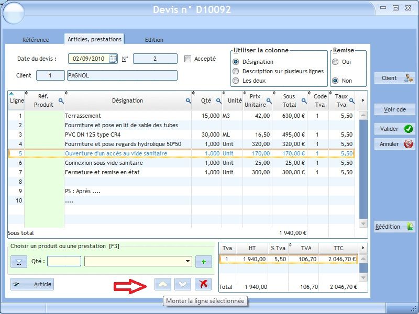Select the PS : Après .... row
419x314 pixels.
182,191
